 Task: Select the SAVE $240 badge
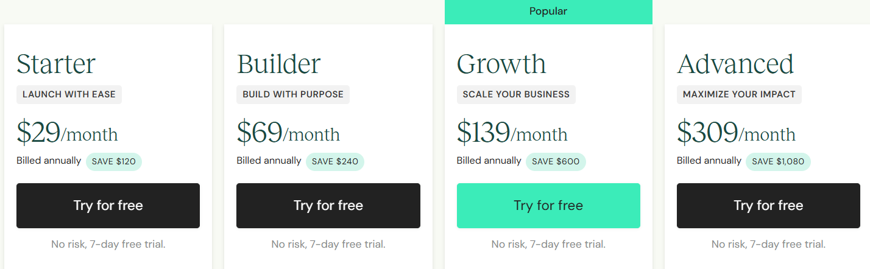tap(334, 161)
